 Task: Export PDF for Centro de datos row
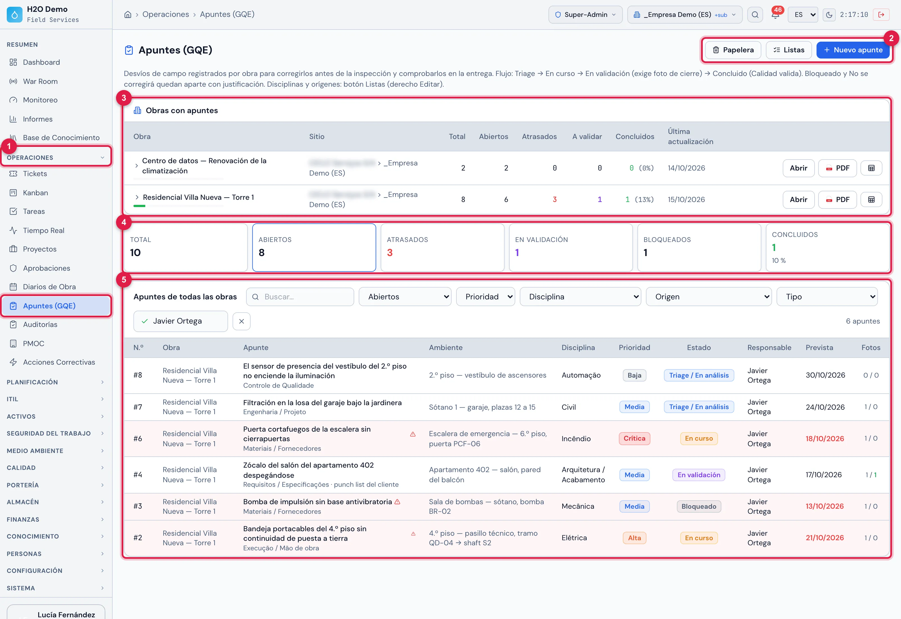837,168
